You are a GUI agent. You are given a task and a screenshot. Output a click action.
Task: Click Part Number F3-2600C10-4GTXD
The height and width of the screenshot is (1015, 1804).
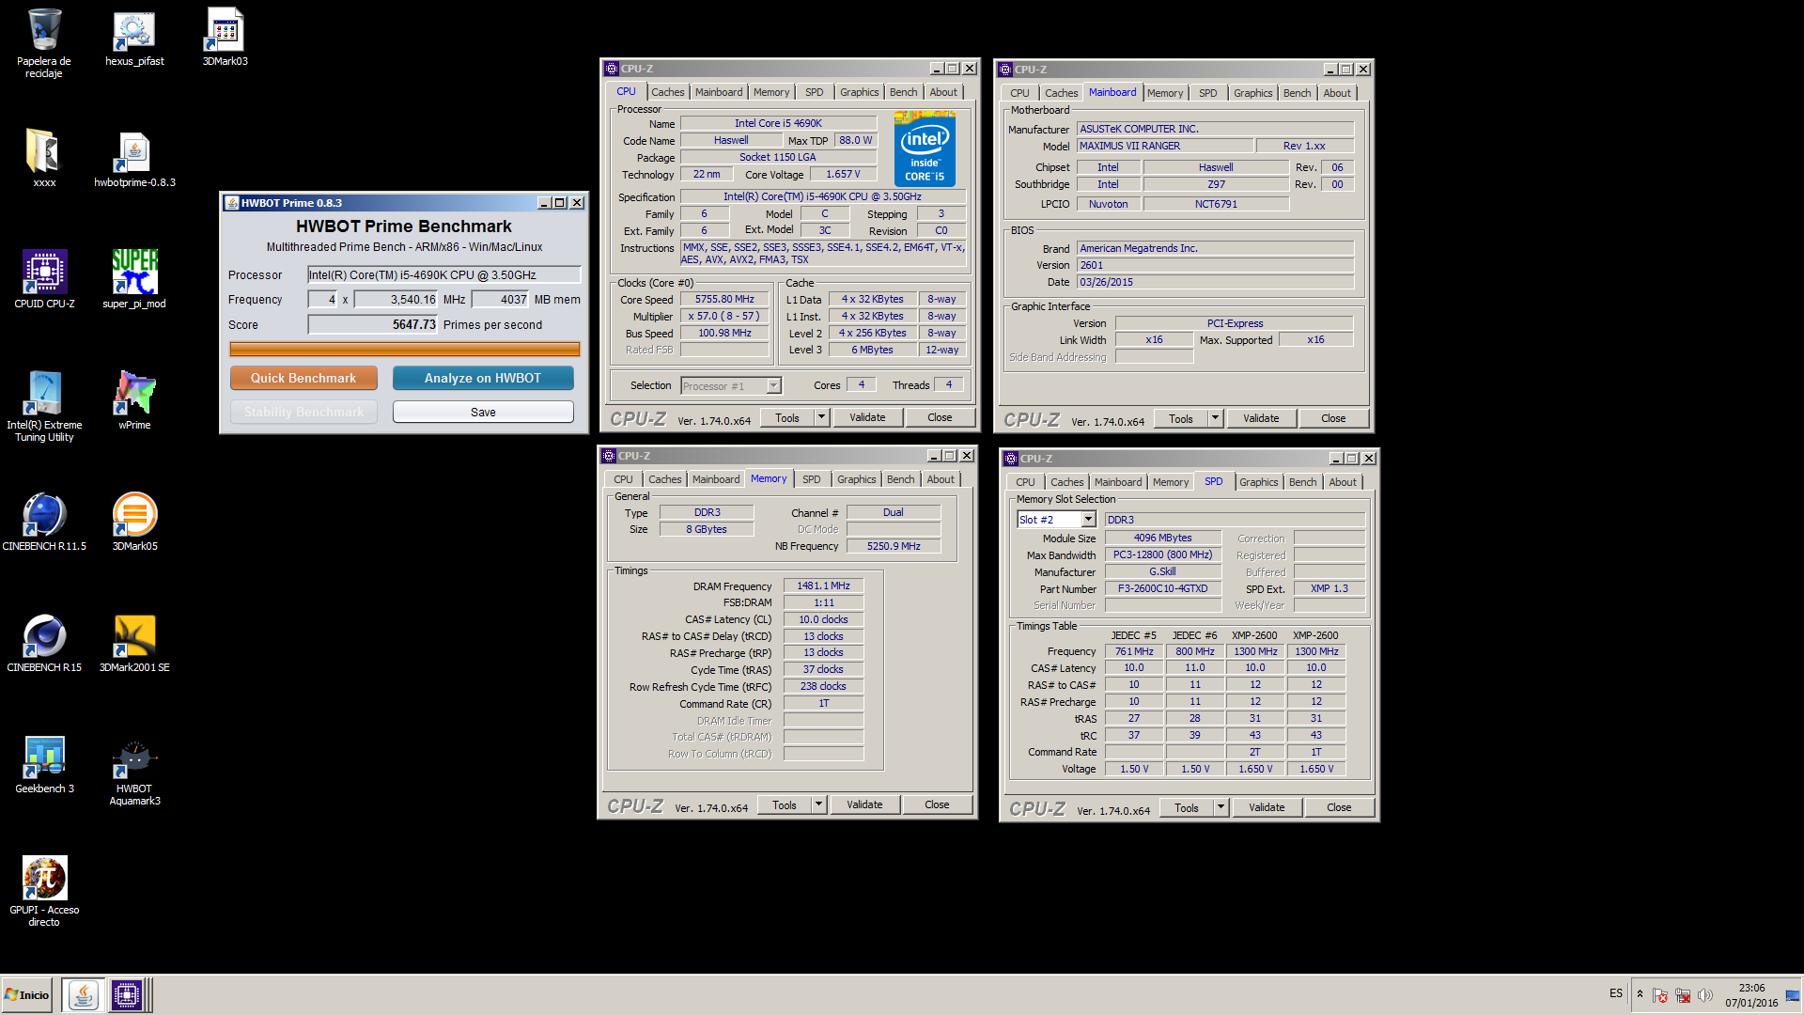[1162, 588]
